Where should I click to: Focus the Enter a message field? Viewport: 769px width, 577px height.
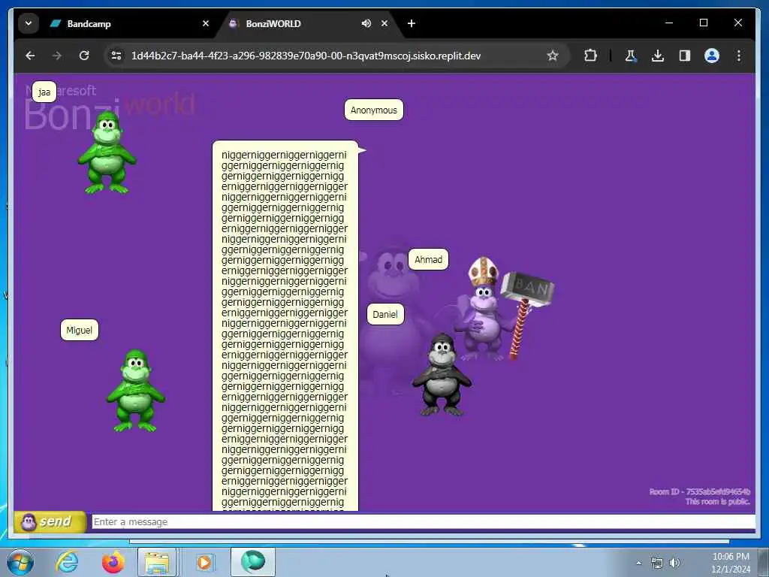(424, 521)
